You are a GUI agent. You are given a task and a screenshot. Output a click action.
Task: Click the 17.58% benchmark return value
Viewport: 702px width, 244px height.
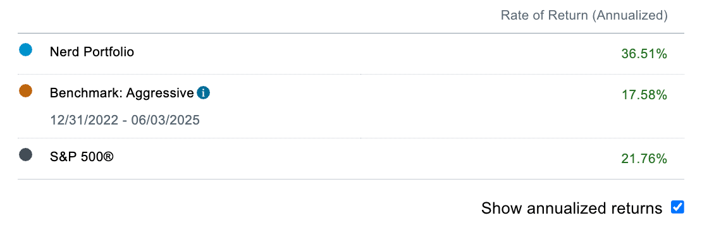pos(644,95)
